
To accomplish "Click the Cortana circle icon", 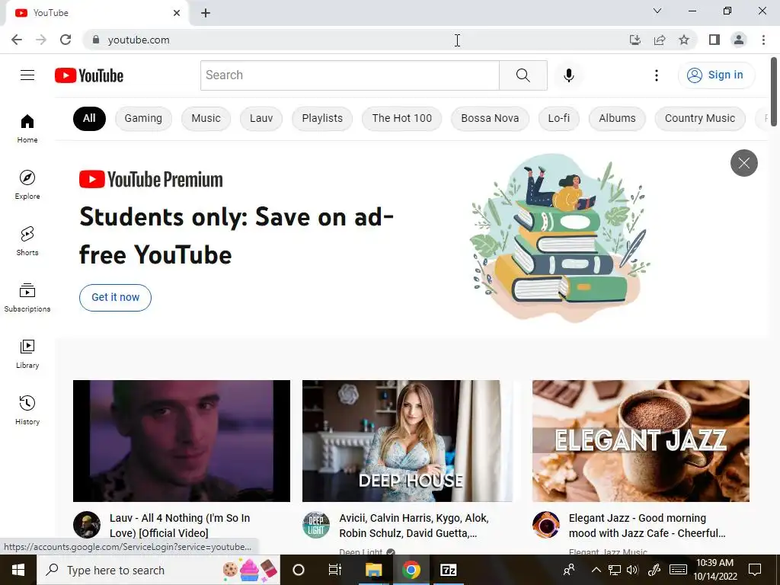I will 299,570.
